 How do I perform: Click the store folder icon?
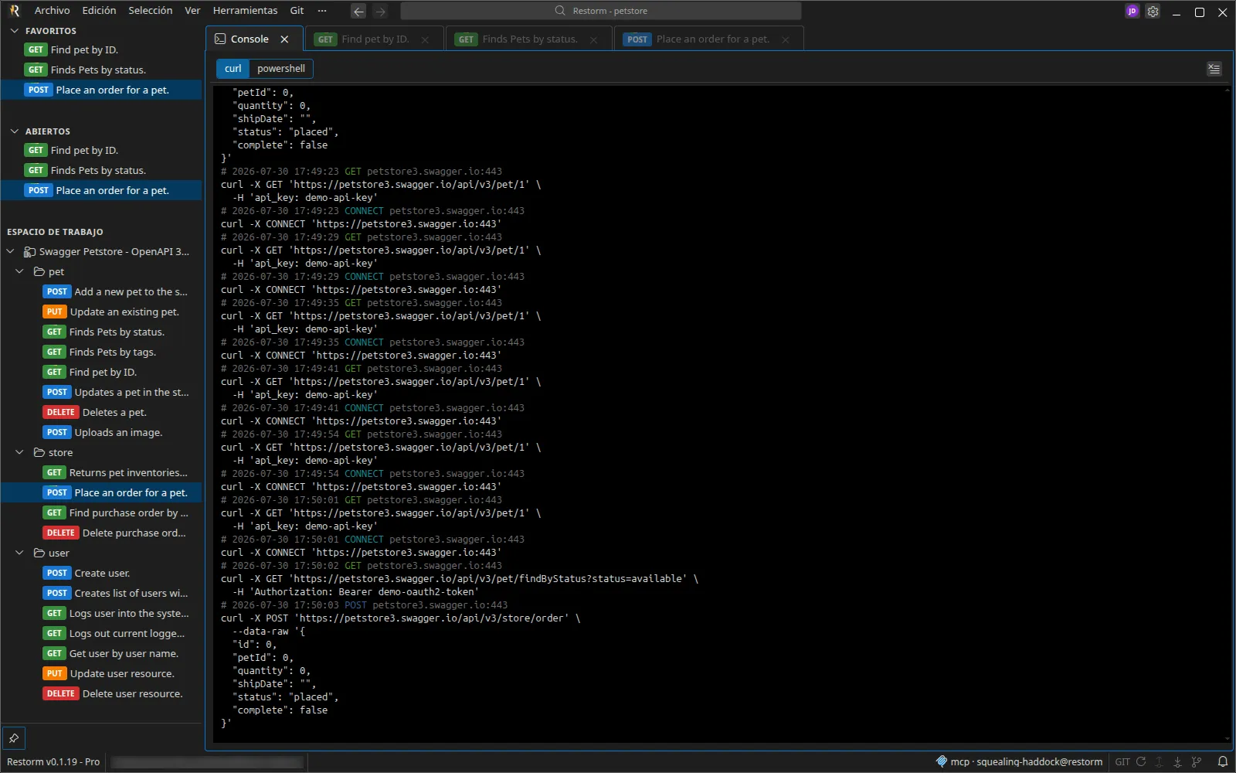(39, 453)
